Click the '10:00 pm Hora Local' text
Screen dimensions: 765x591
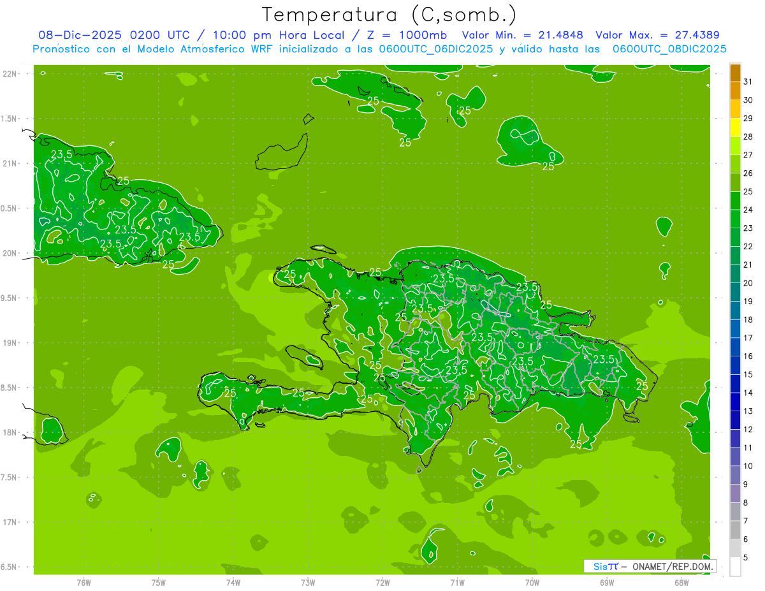point(278,35)
